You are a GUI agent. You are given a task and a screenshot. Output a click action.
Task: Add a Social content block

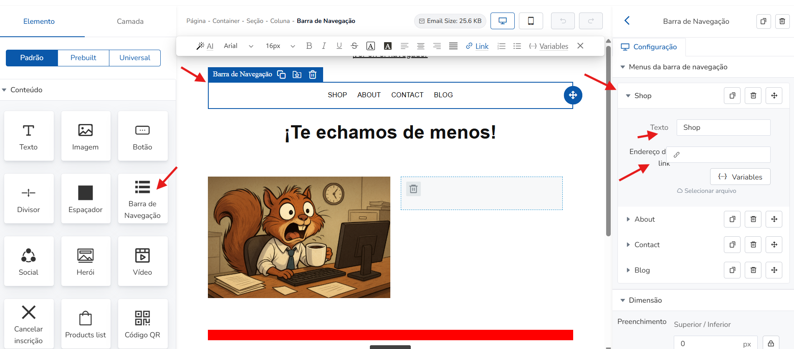tap(29, 261)
